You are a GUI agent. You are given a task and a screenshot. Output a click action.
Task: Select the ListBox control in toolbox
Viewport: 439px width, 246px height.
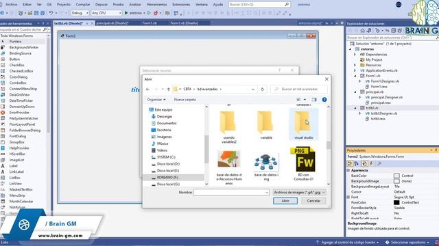pyautogui.click(x=14, y=178)
